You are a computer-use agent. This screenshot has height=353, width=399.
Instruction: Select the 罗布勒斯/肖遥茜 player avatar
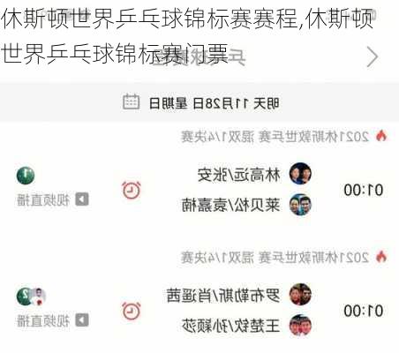(300, 294)
